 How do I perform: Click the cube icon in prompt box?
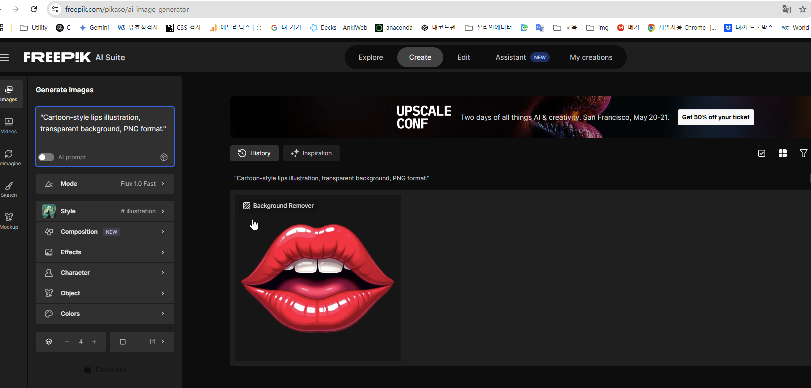point(164,157)
